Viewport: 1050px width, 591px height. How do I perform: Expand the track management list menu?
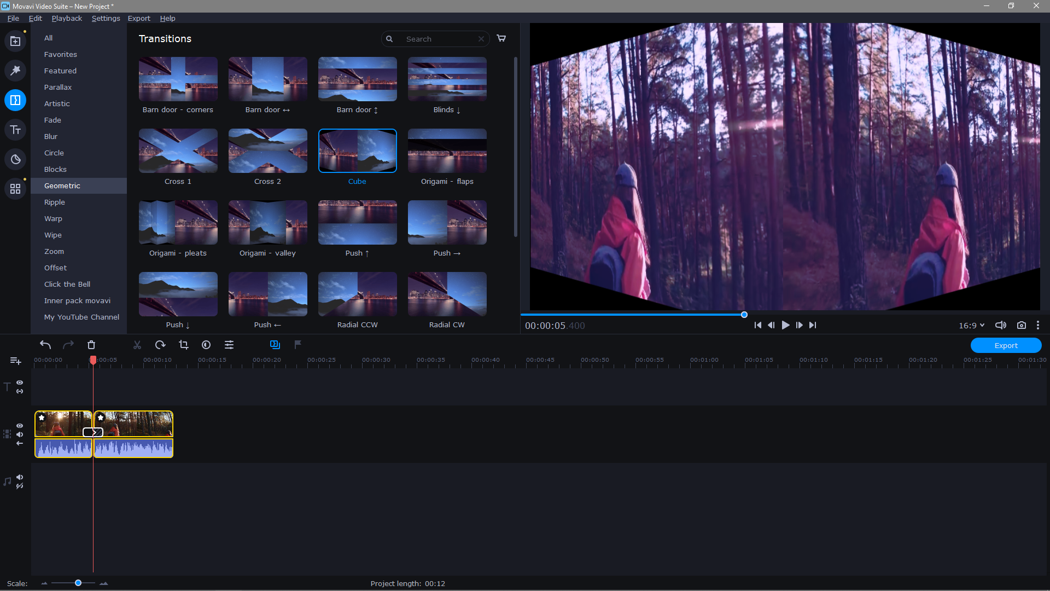(x=15, y=361)
